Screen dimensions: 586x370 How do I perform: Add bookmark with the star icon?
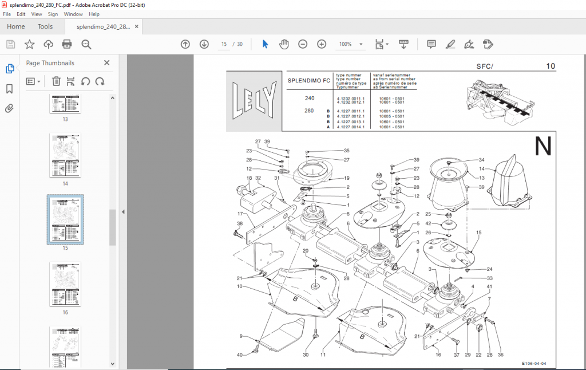pos(30,44)
